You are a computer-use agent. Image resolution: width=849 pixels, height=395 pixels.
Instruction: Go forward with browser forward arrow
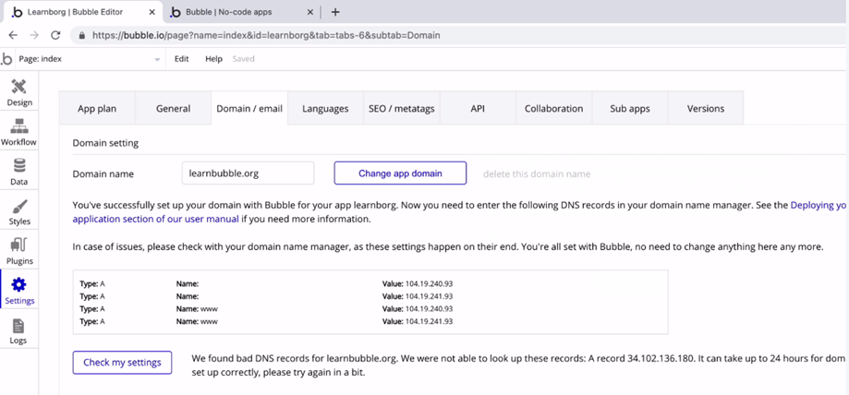(34, 35)
